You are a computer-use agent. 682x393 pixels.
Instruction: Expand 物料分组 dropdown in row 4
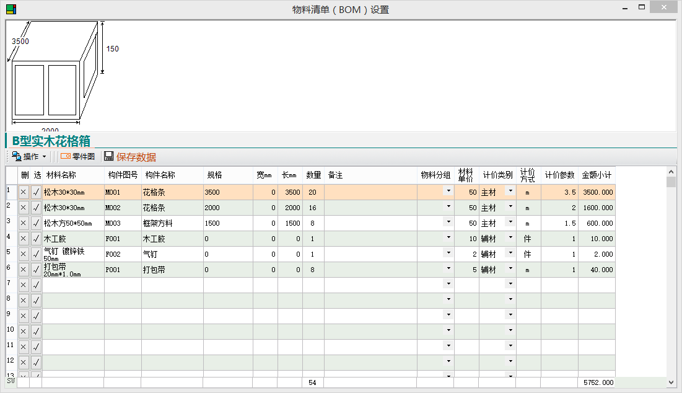[x=448, y=238]
